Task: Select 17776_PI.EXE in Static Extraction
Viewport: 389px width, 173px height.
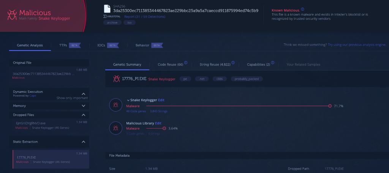Action: point(51,159)
